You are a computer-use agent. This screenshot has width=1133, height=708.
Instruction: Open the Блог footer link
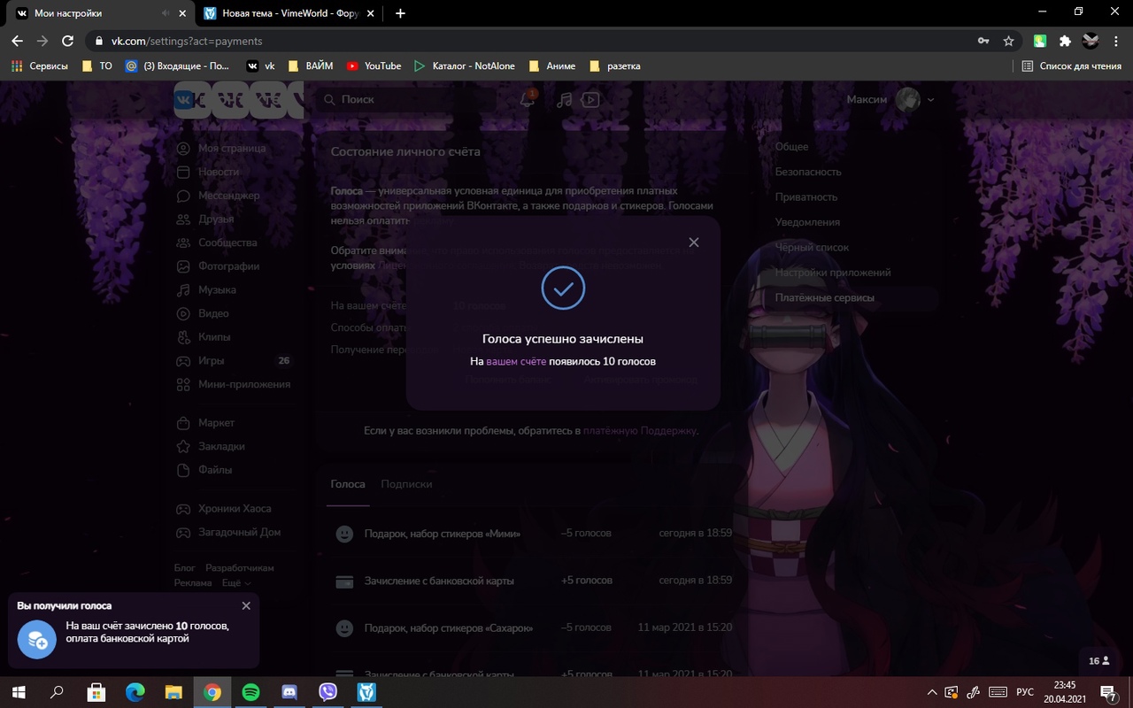[x=184, y=568]
